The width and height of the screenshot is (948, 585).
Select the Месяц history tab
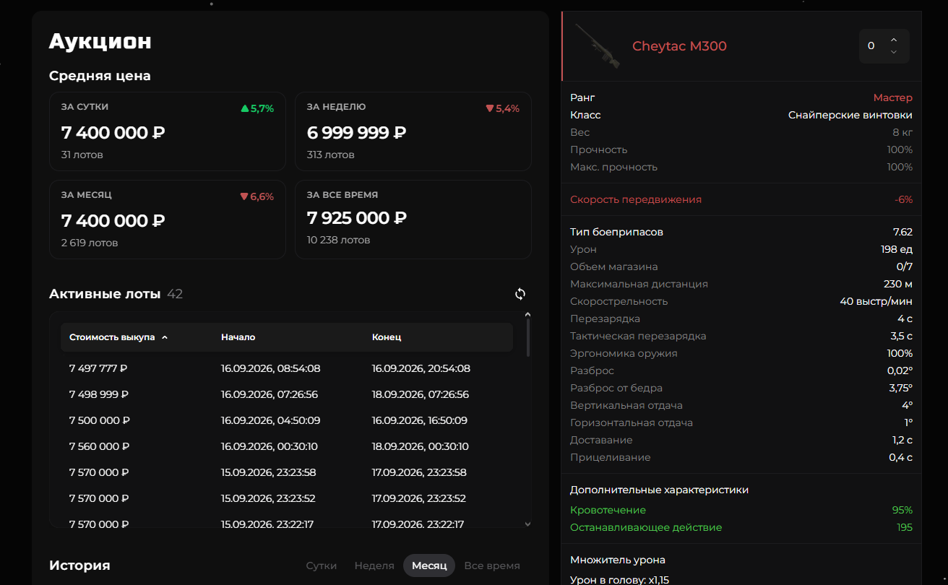pyautogui.click(x=429, y=565)
